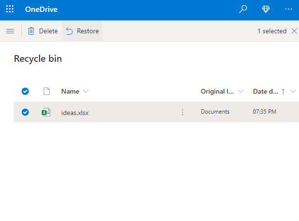This screenshot has height=221, width=299.
Task: Toggle the hamburger navigation menu
Action: point(10,31)
